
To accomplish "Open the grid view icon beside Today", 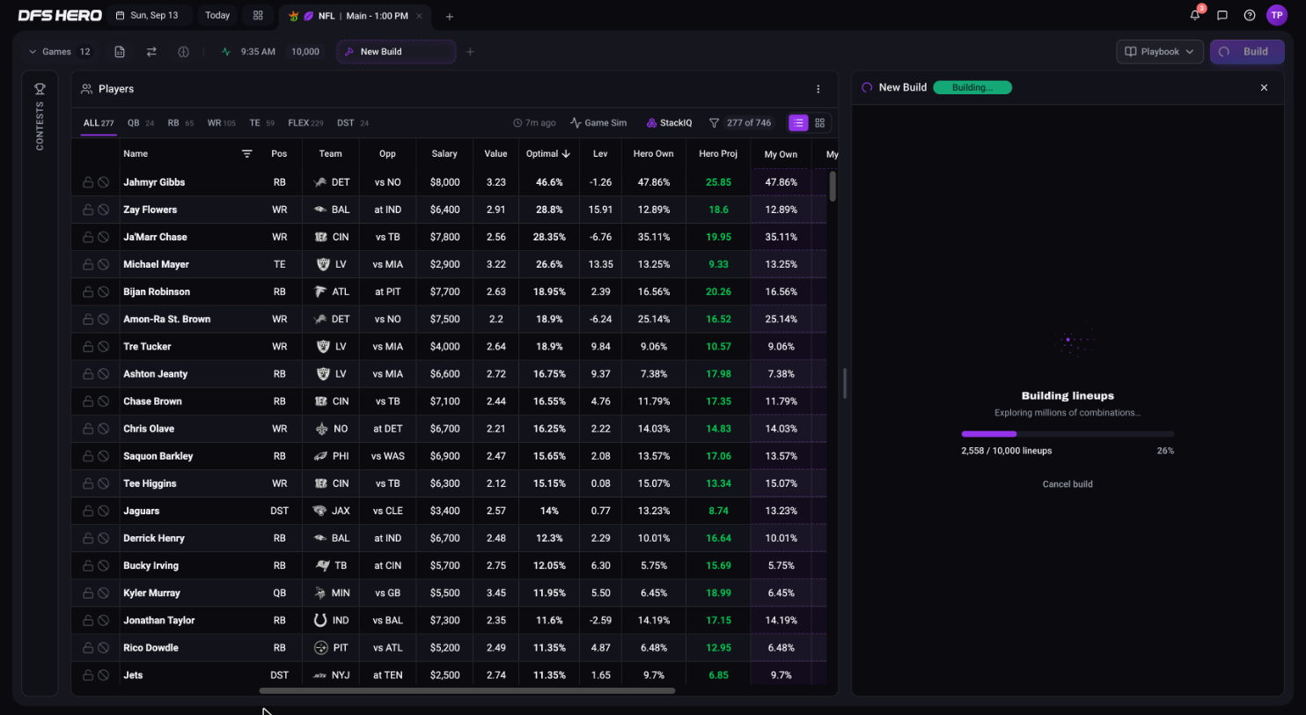I will [258, 16].
